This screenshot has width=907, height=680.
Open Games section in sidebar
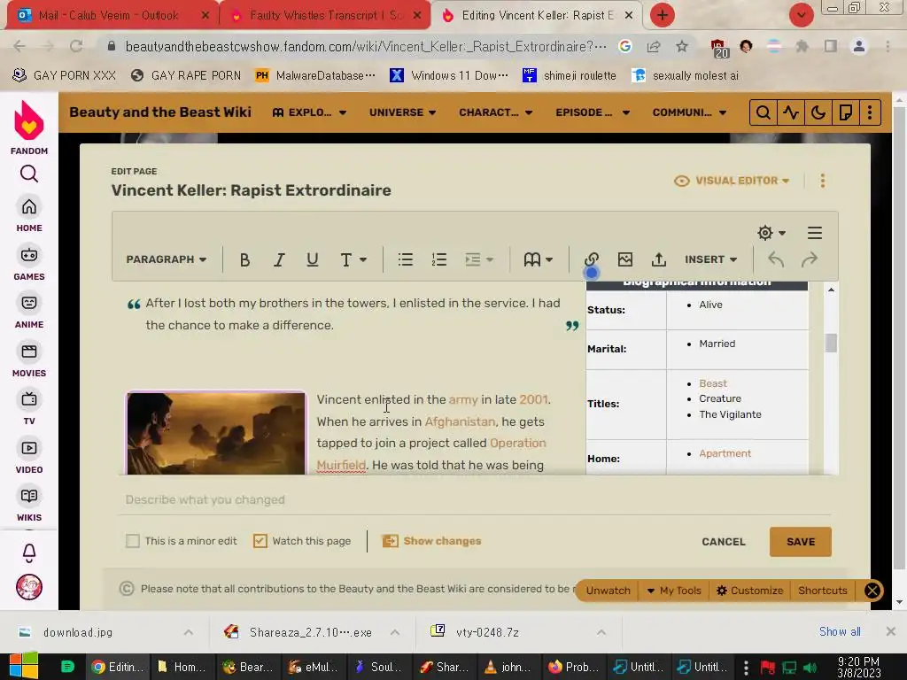(x=29, y=263)
